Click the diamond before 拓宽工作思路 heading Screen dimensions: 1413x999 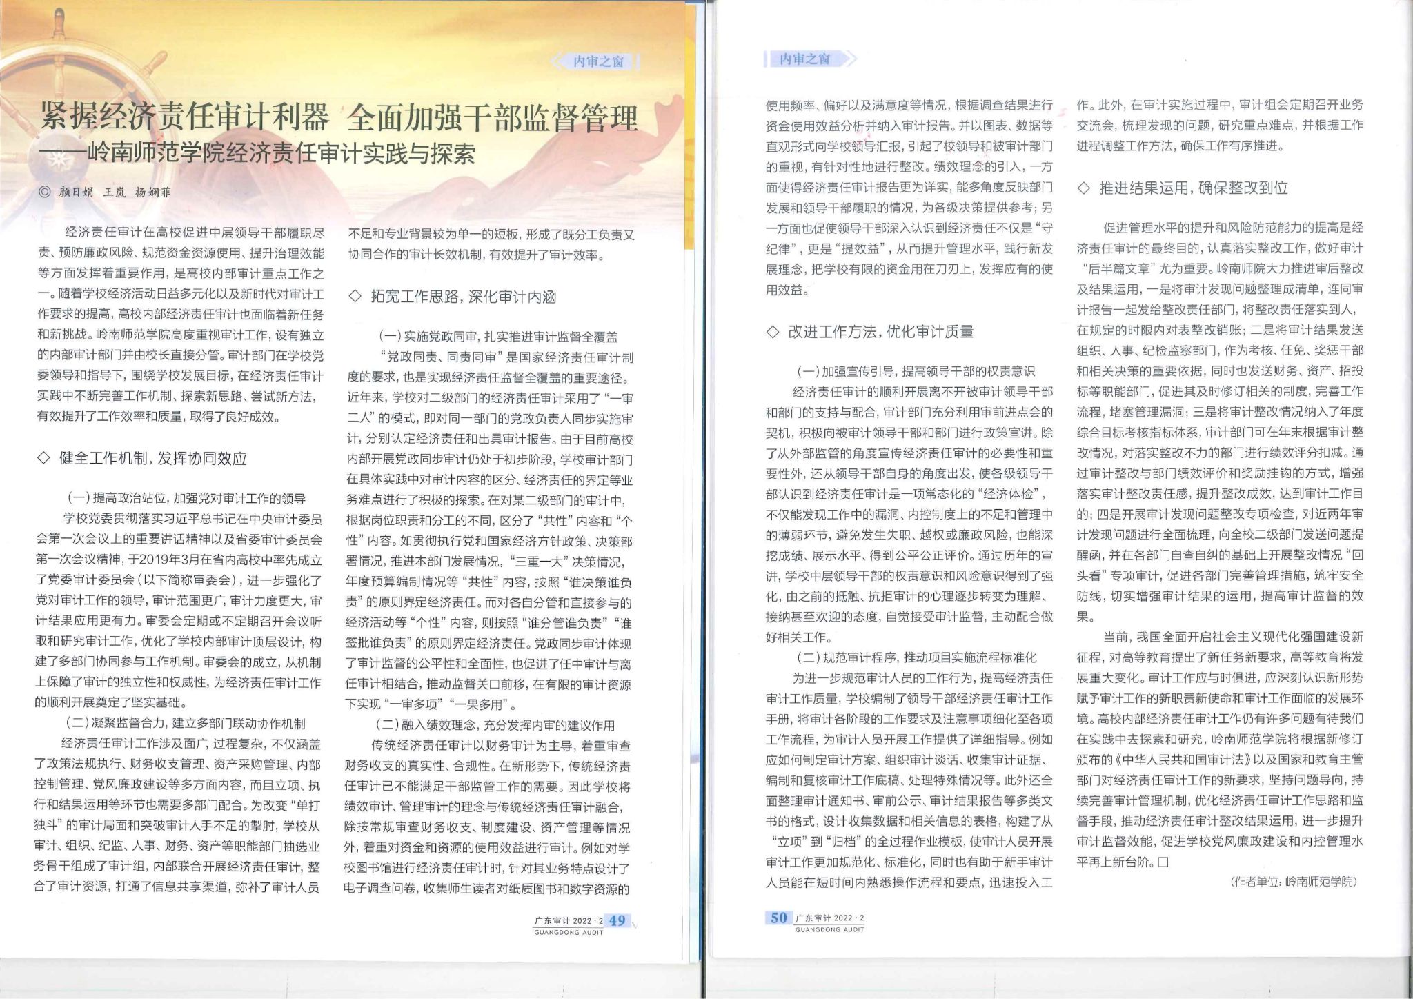[x=355, y=297]
